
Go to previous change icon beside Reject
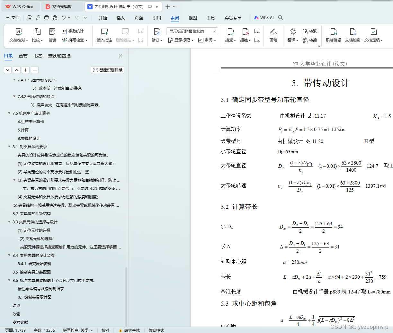[x=257, y=31]
